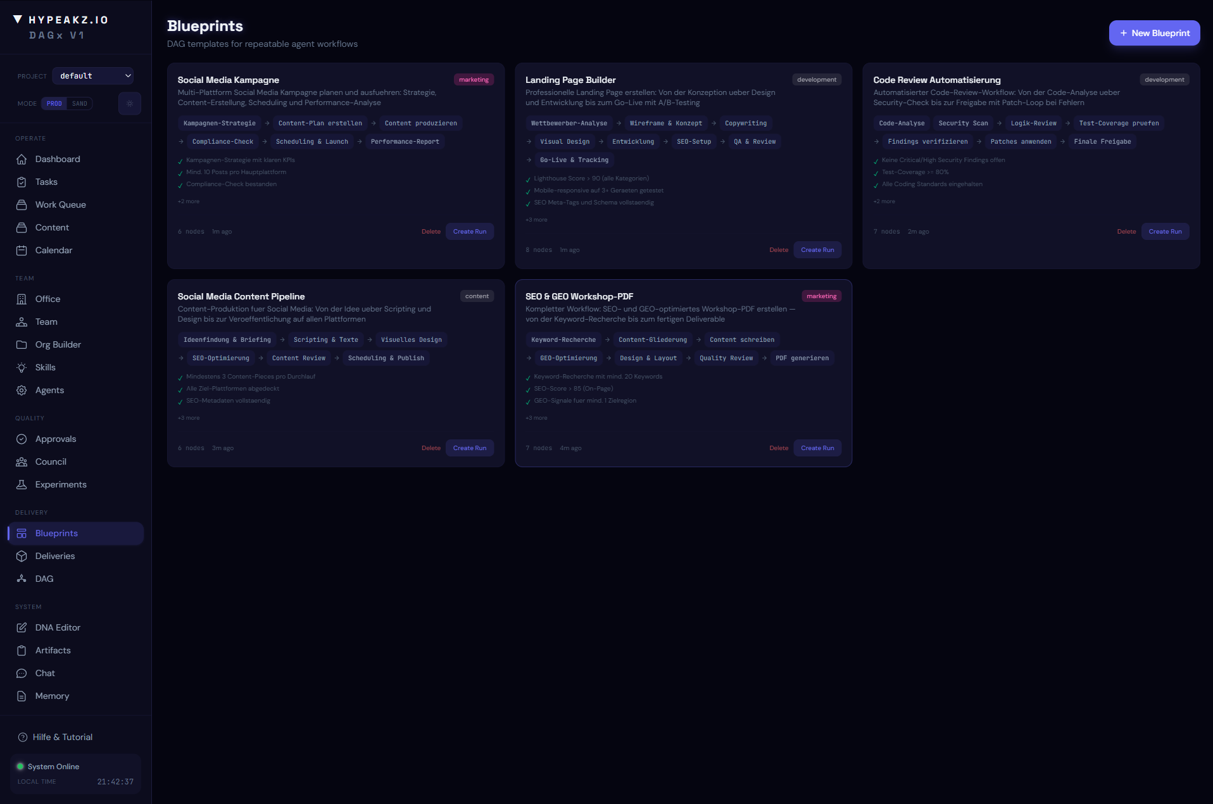Switch mode to SAND

click(x=80, y=103)
